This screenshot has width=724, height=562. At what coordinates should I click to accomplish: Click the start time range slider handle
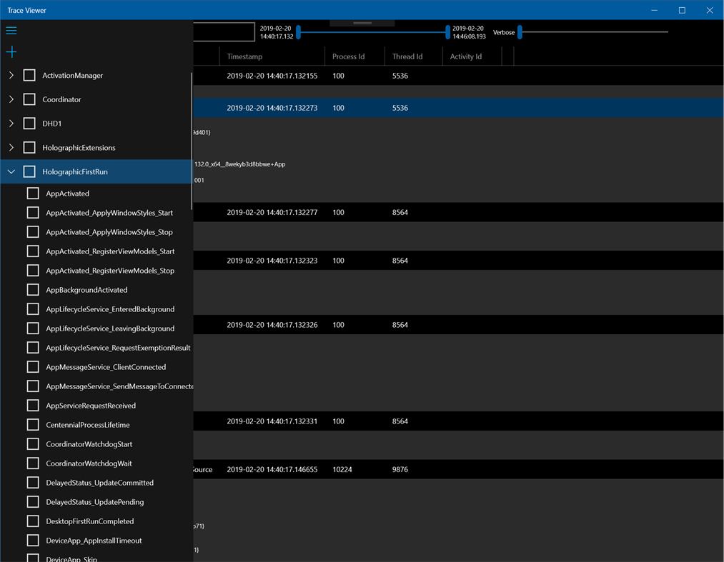298,32
